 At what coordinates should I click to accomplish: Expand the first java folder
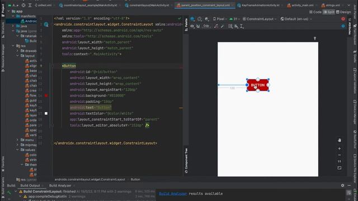13,26
